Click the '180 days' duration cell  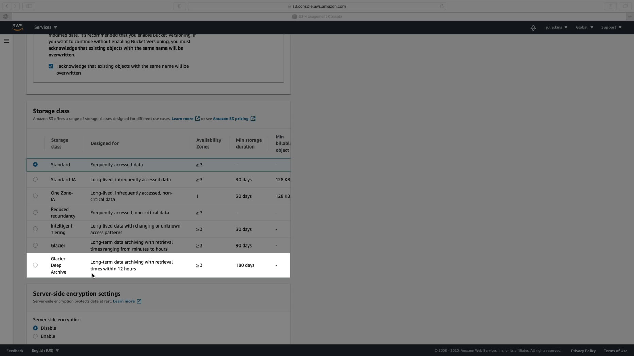(245, 265)
